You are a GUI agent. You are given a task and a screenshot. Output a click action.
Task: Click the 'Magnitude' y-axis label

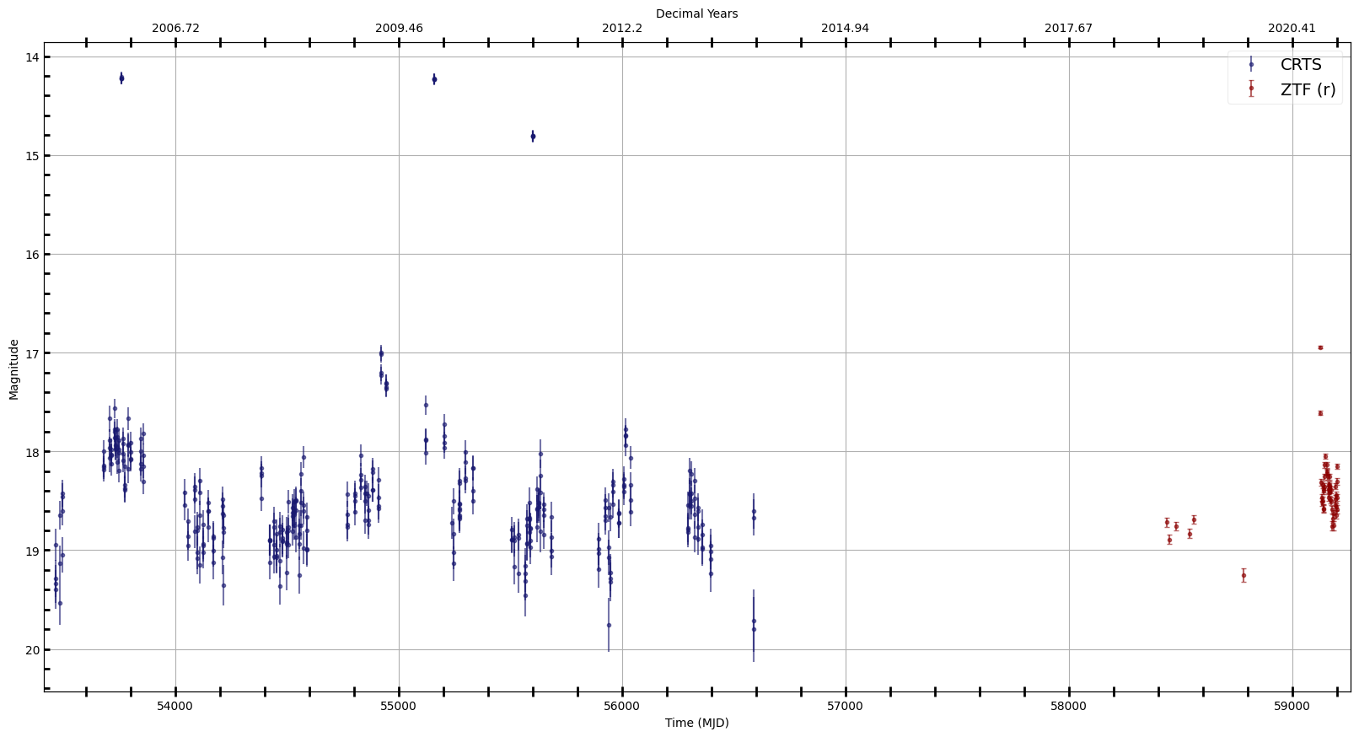(14, 369)
